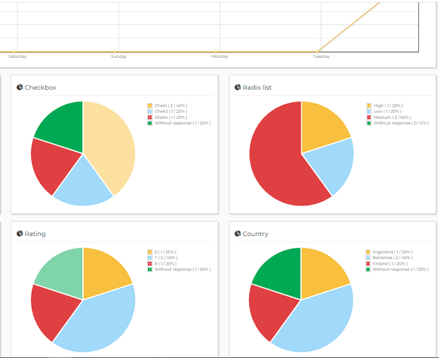Click the pie icon beside the Country title
This screenshot has width=439, height=358.
[237, 233]
